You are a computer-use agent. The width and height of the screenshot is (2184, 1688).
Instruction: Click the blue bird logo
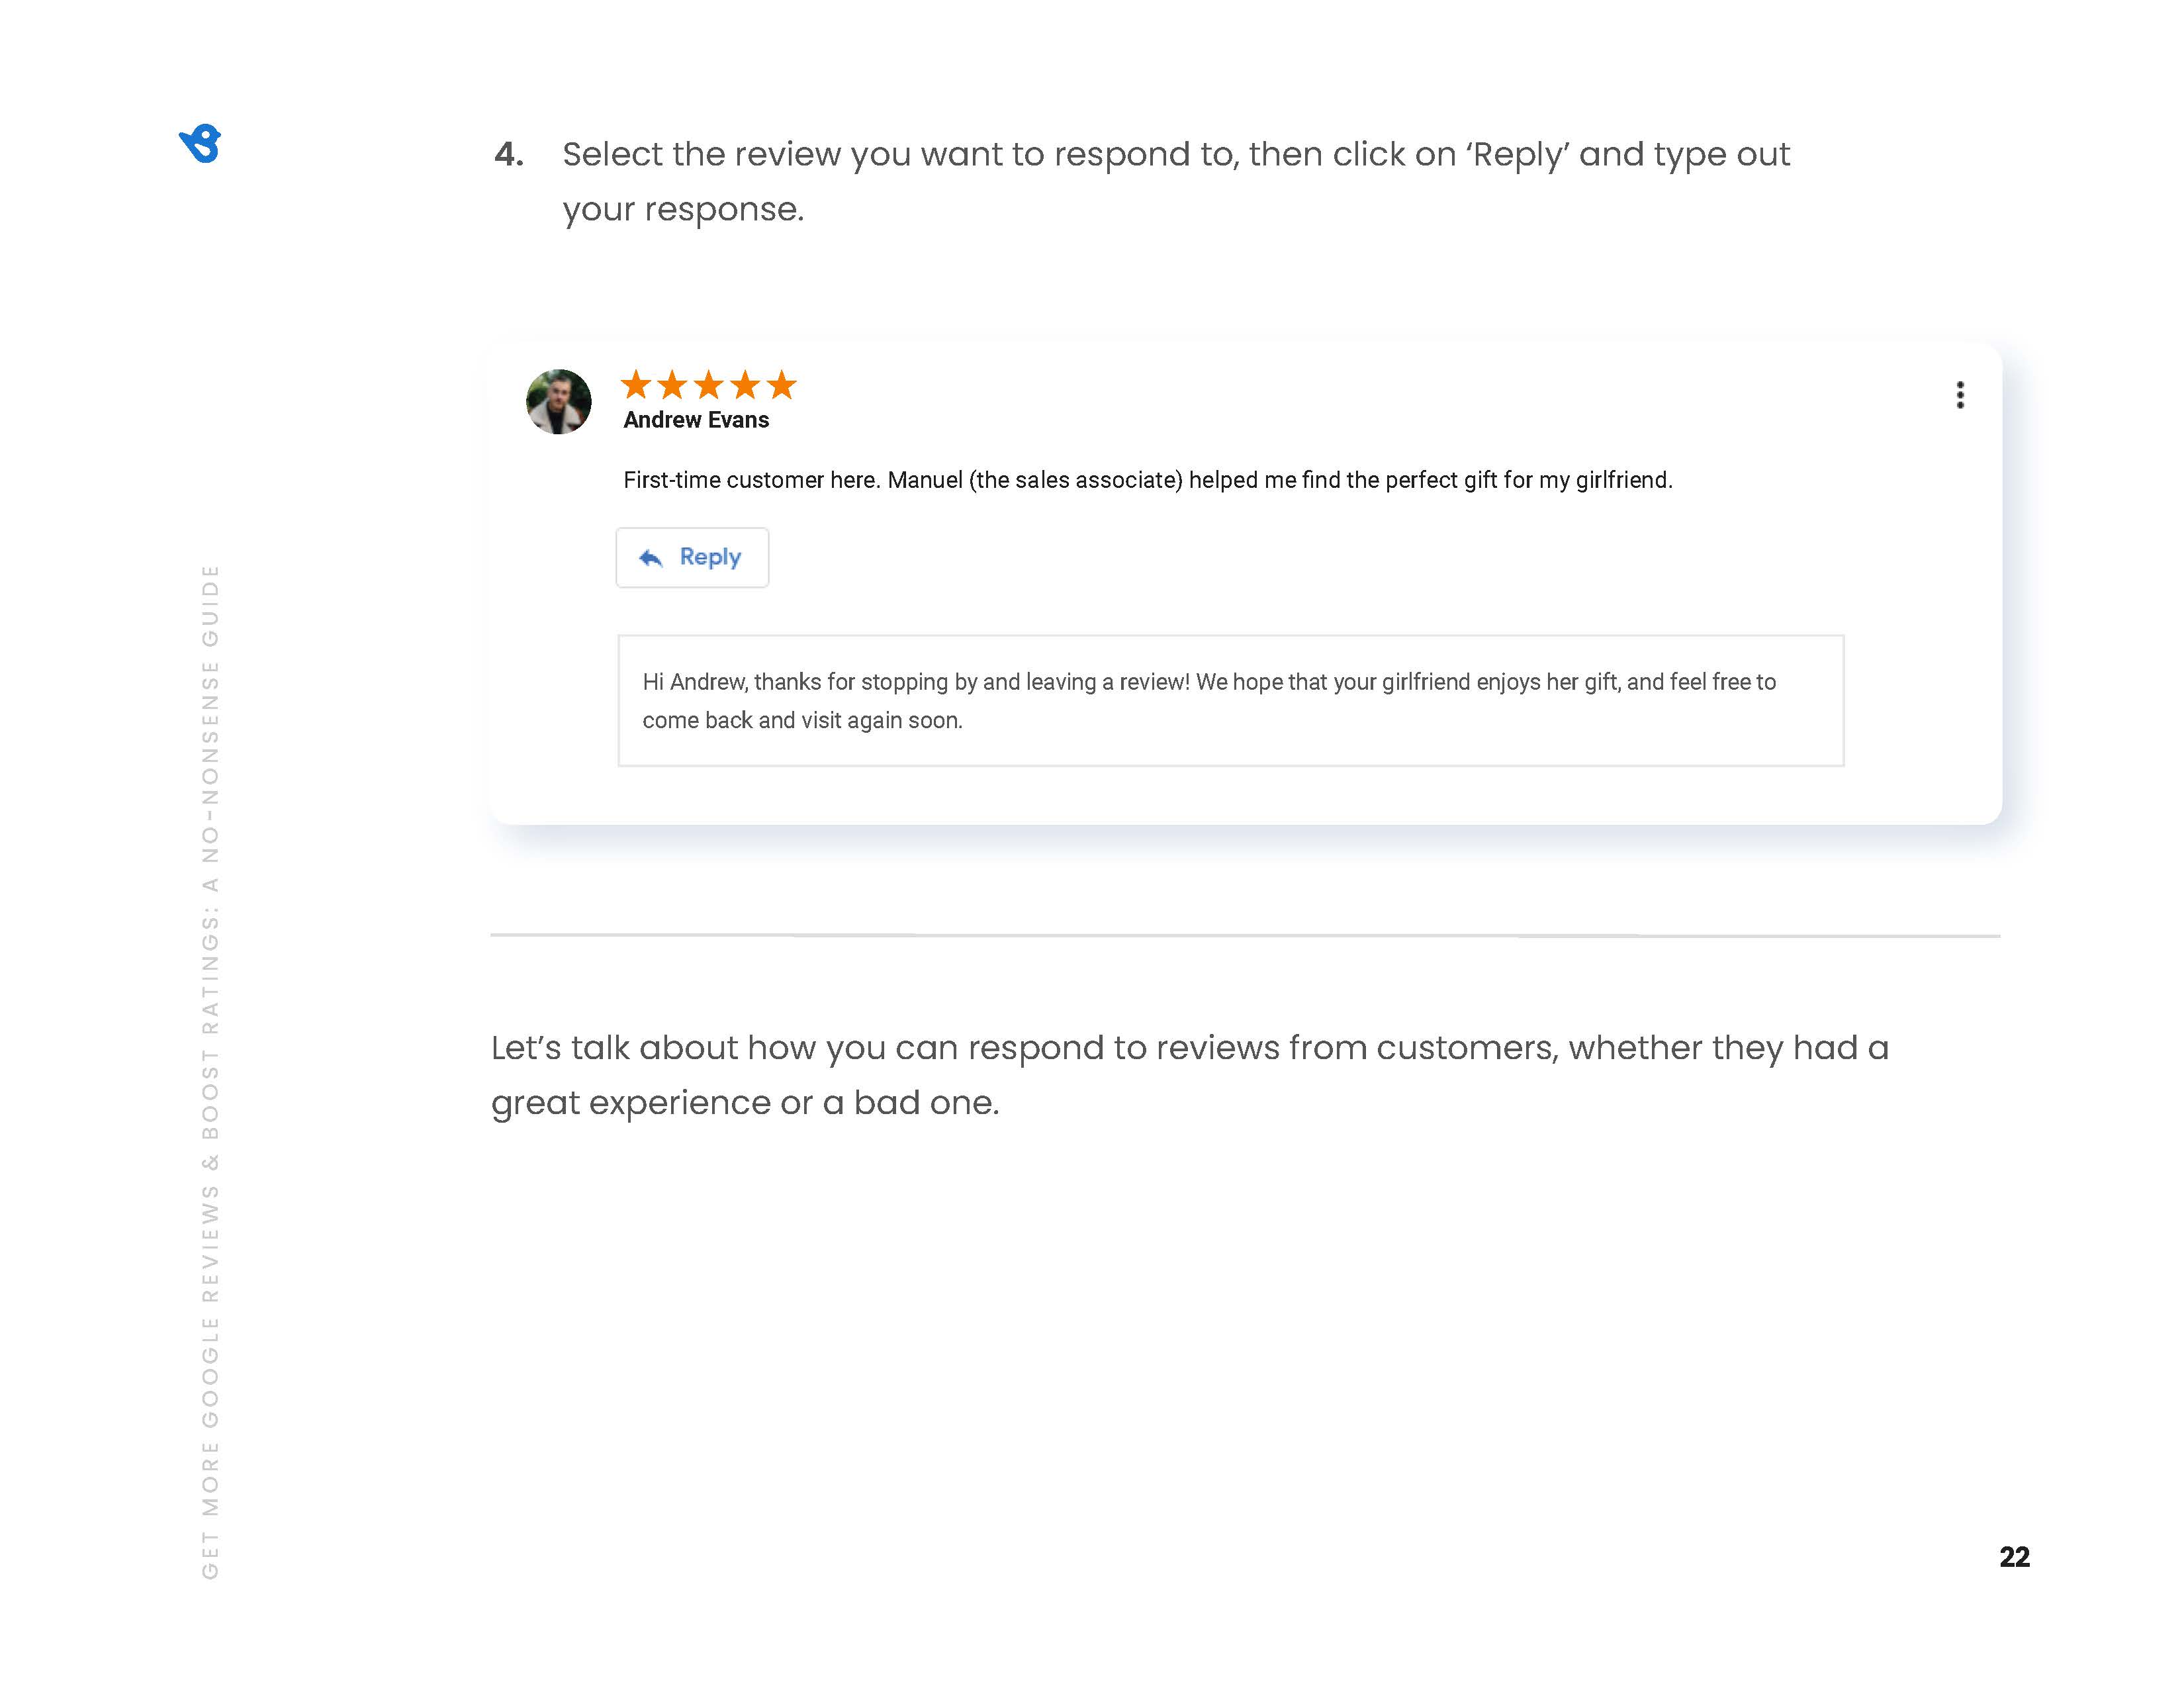tap(201, 144)
